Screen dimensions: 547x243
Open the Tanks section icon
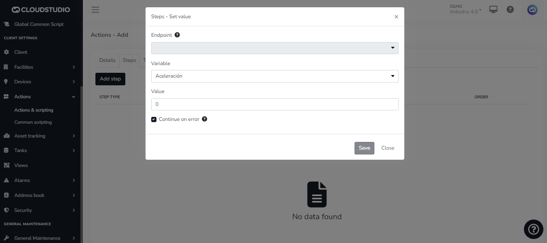pyautogui.click(x=6, y=150)
